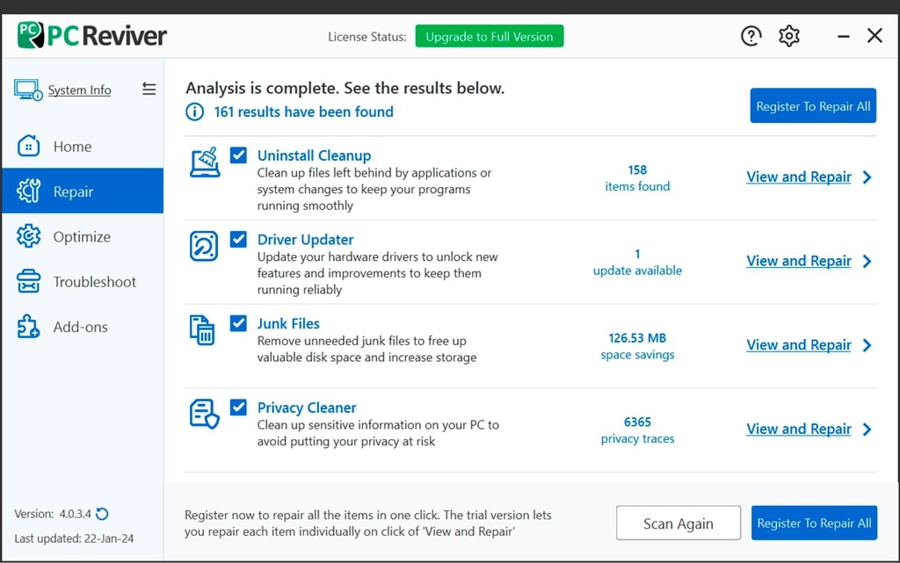Click the version refresh update icon
The height and width of the screenshot is (563, 900).
(102, 514)
